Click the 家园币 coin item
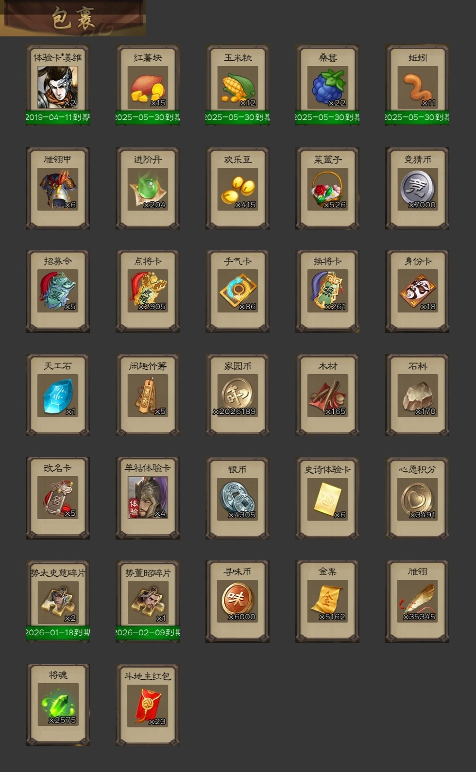476x772 pixels. 238,395
